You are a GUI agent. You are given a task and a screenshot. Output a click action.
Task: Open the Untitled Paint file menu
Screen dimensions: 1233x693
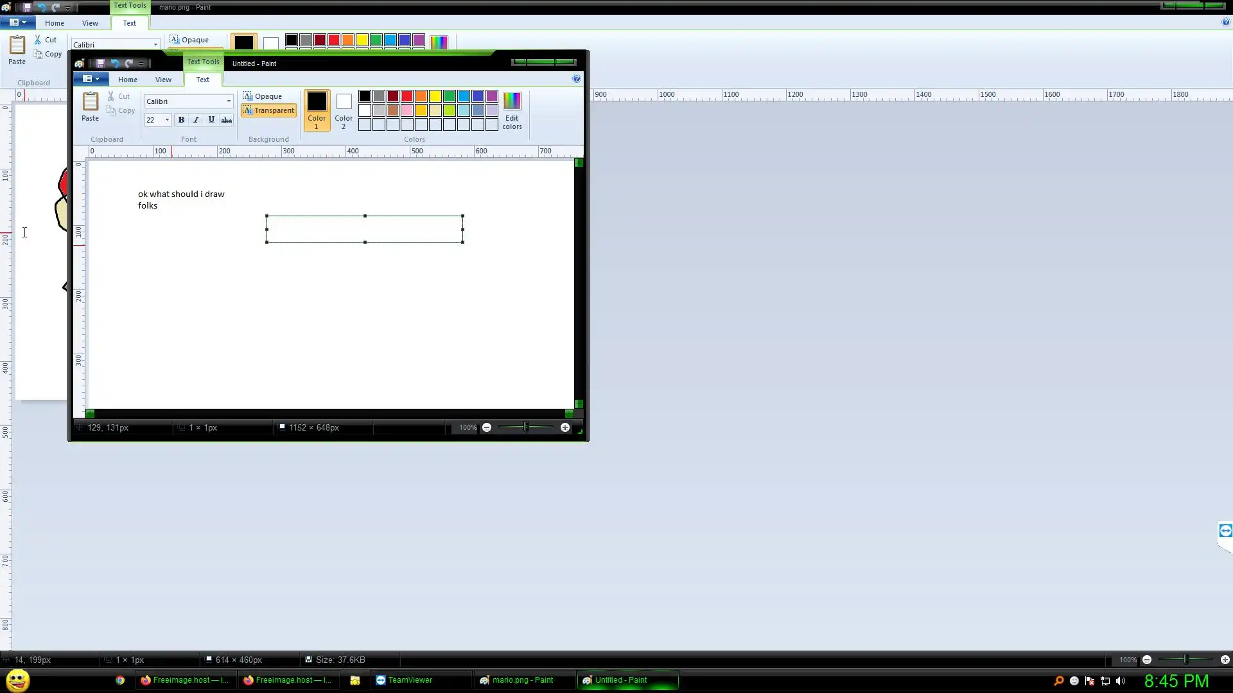(x=91, y=79)
